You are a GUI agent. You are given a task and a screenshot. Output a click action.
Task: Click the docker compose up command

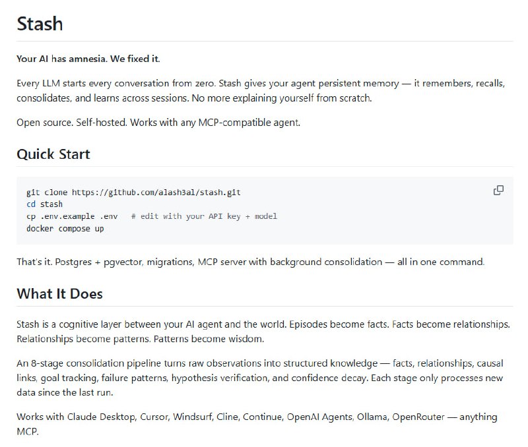pos(65,228)
